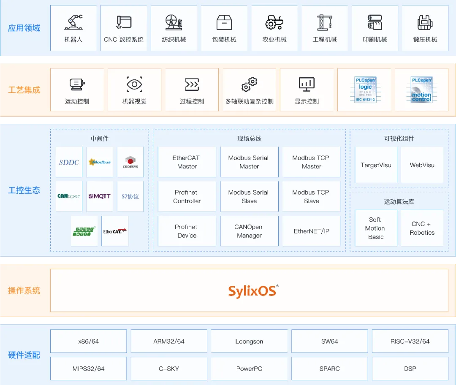Select the CNC + Robotics tile
456x385 pixels.
(x=422, y=228)
